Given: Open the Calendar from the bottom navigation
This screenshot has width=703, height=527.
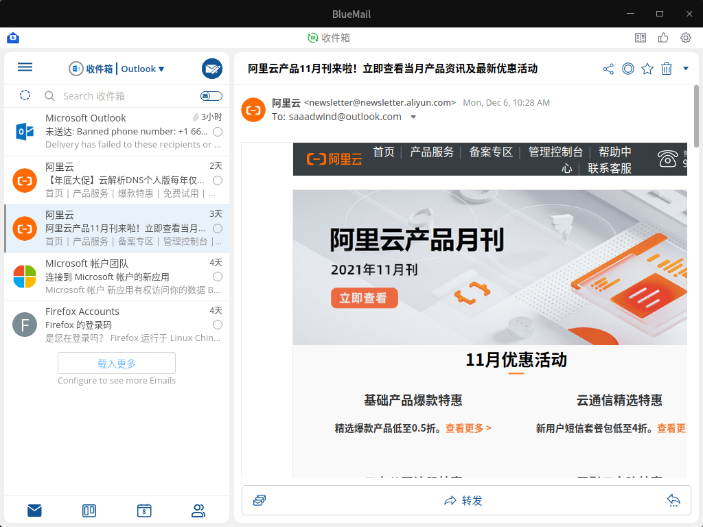Looking at the screenshot, I should [143, 511].
